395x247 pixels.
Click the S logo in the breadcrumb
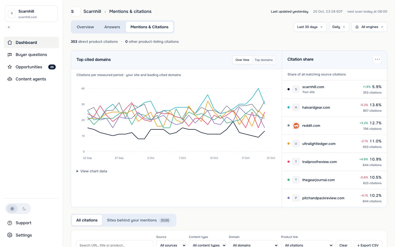tap(75, 12)
